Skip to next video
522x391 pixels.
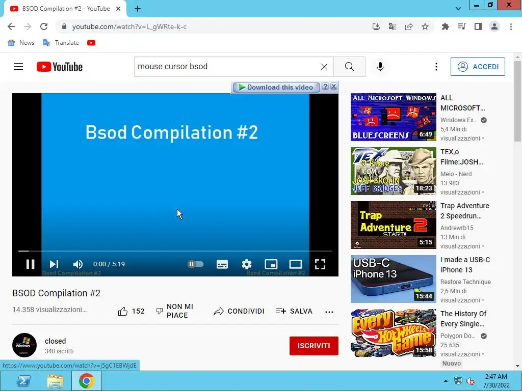[54, 264]
